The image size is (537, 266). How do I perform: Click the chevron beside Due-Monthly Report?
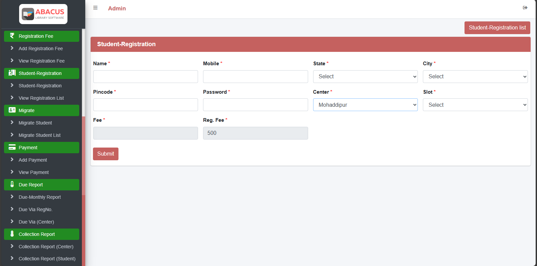click(x=12, y=197)
